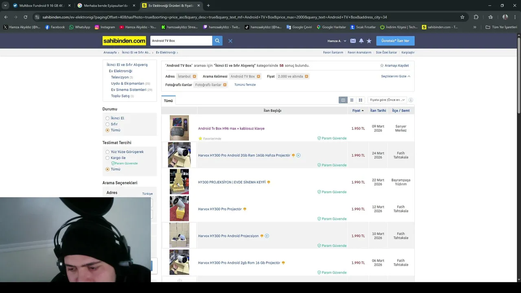
Task: Remove the 2.000 ve altında price filter
Action: pyautogui.click(x=306, y=76)
